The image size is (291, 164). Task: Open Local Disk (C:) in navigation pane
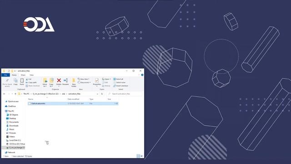(15, 140)
